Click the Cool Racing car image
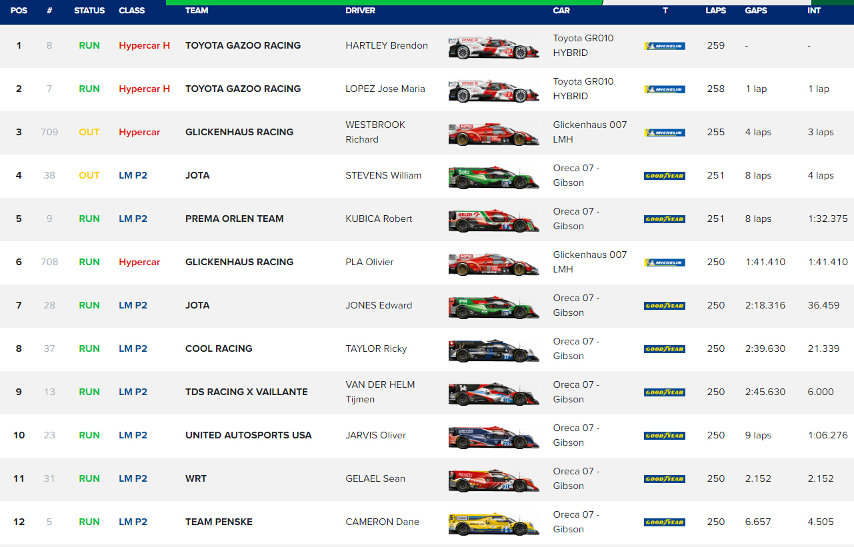This screenshot has height=547, width=854. (x=493, y=350)
